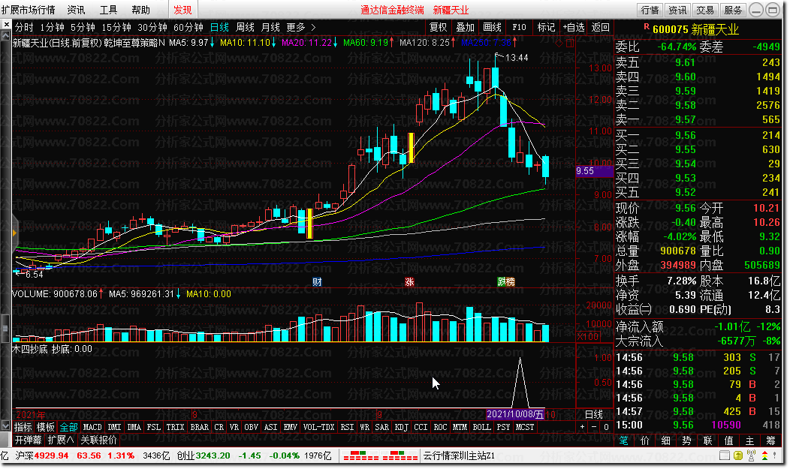Select the RSI indicator tab
Viewport: 790px width, 469px height.
pyautogui.click(x=347, y=427)
